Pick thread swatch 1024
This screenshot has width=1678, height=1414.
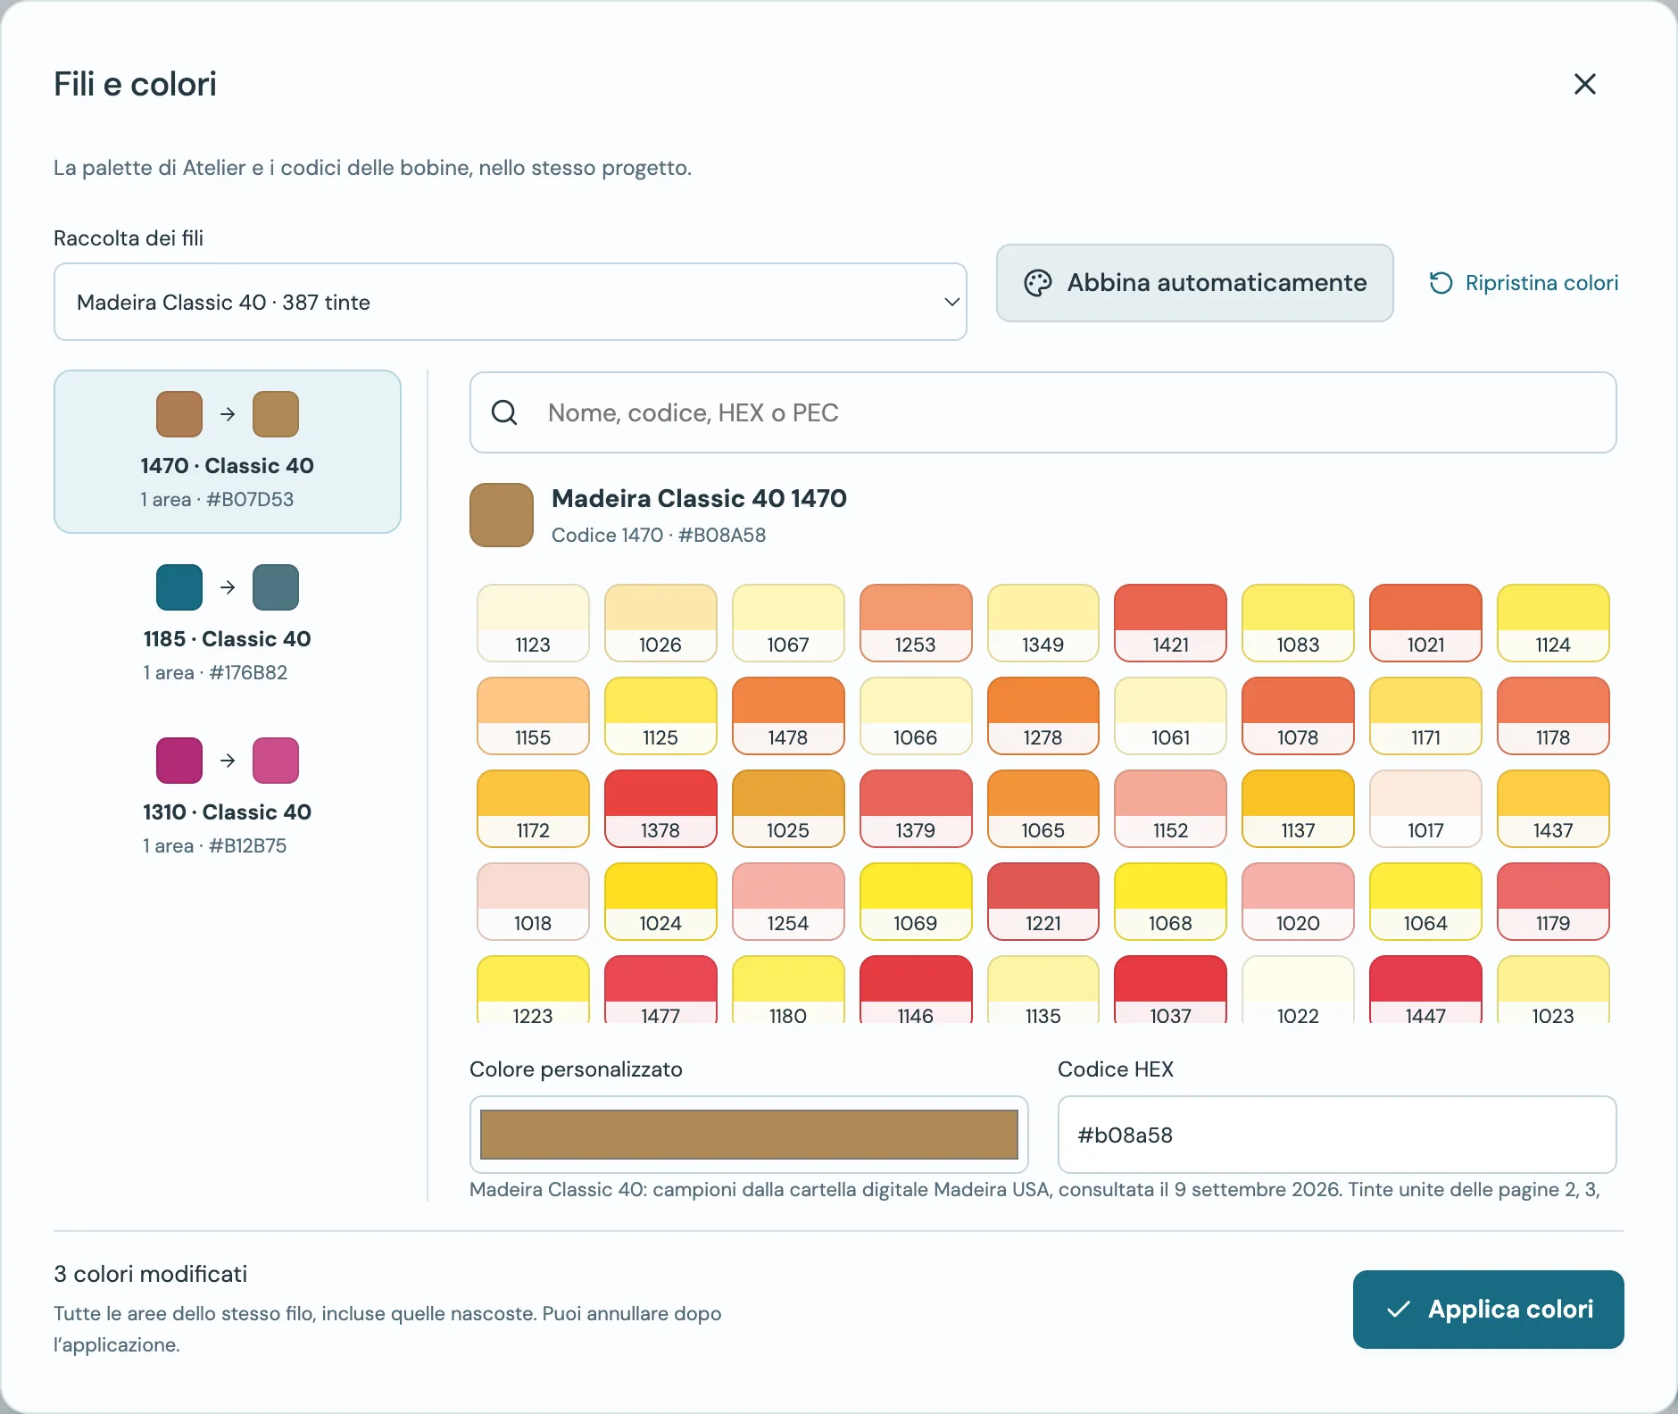660,902
